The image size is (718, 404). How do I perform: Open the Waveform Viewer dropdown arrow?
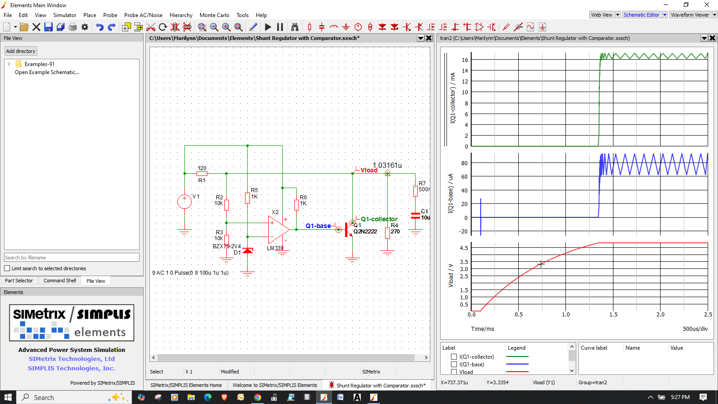tap(714, 15)
